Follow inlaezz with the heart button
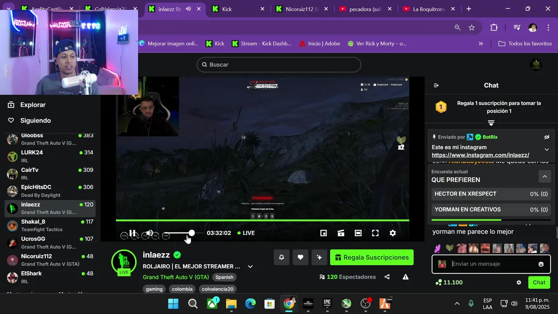 [x=300, y=257]
